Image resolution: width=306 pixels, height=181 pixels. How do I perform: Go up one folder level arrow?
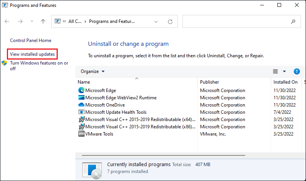43,21
